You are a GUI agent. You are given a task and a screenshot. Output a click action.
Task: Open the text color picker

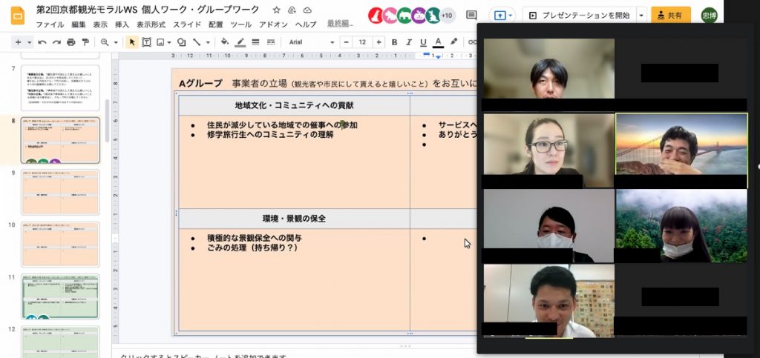tap(438, 42)
